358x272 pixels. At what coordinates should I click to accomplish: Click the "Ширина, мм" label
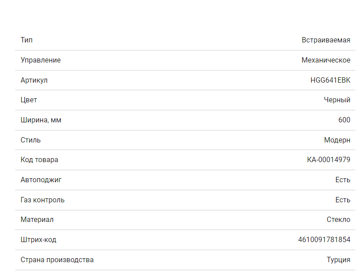tap(41, 120)
